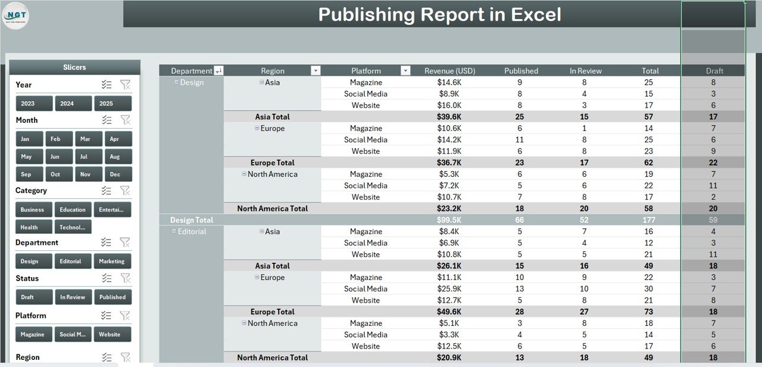Open the Region column filter dropdown
Viewport: 762px width, 367px height.
[x=316, y=70]
